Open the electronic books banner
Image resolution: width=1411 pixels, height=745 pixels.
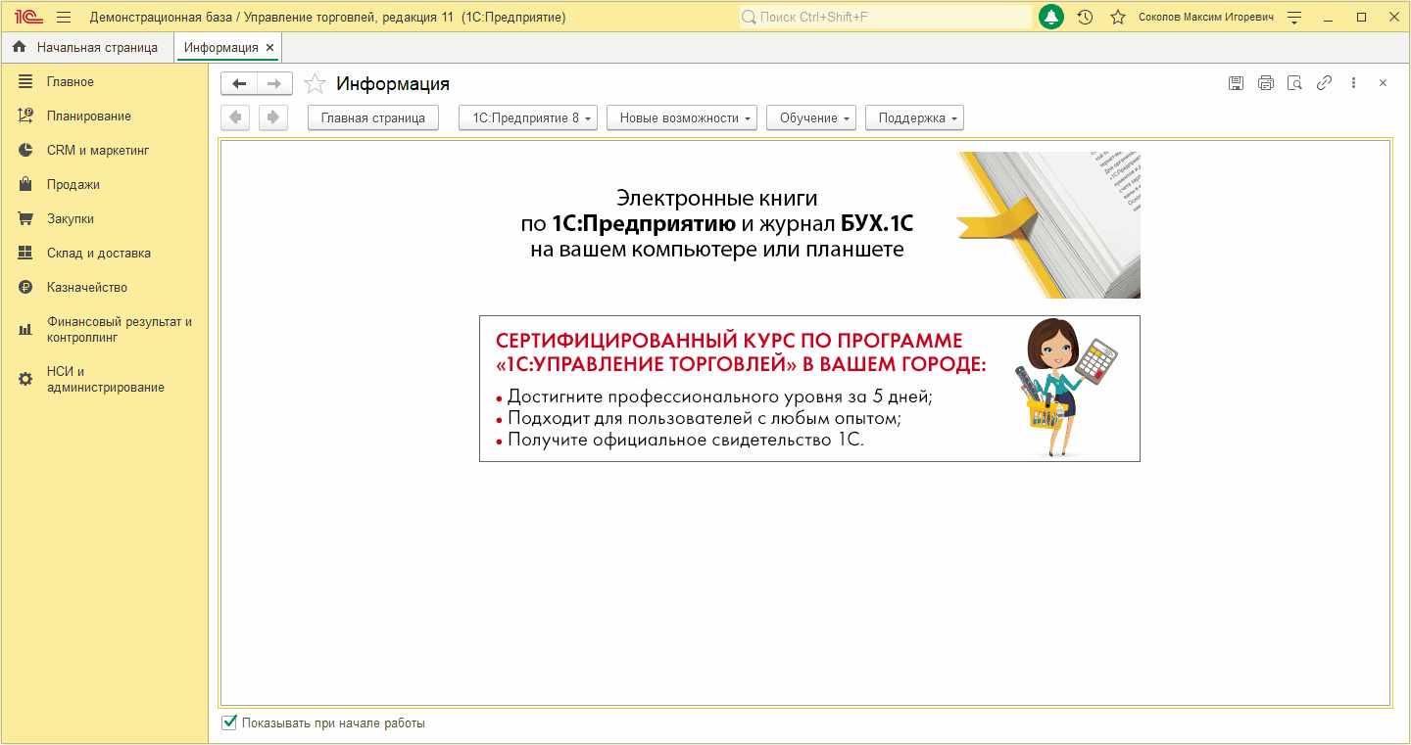coord(809,224)
